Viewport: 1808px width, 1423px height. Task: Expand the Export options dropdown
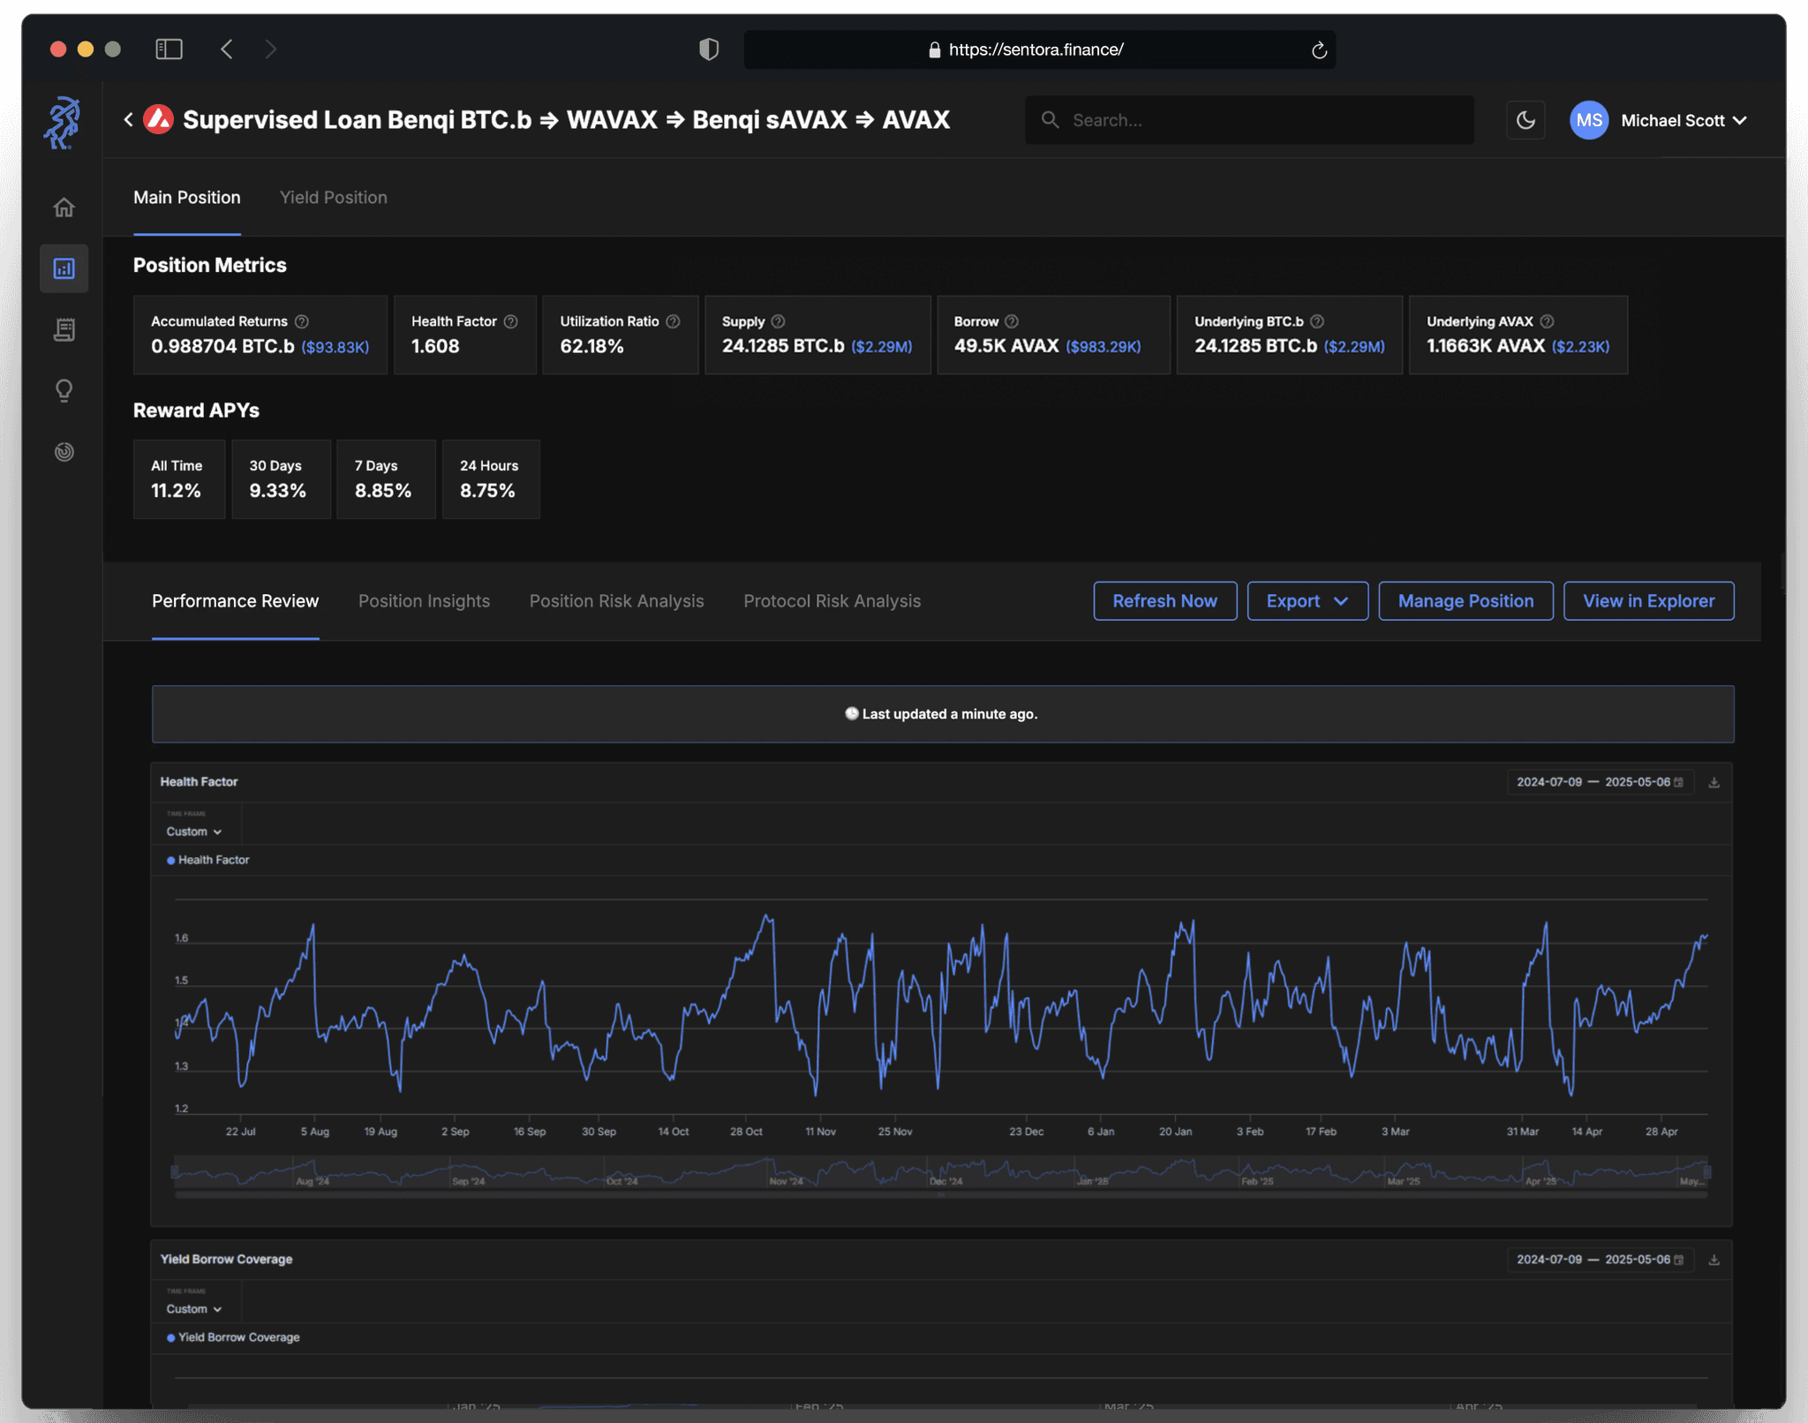pyautogui.click(x=1307, y=601)
